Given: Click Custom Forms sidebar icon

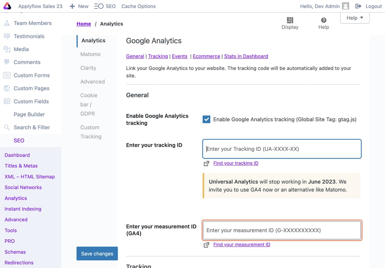Looking at the screenshot, I should (x=7, y=75).
